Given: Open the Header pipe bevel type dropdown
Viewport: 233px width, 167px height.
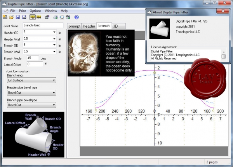Looking at the screenshot, I should pyautogui.click(x=31, y=93).
